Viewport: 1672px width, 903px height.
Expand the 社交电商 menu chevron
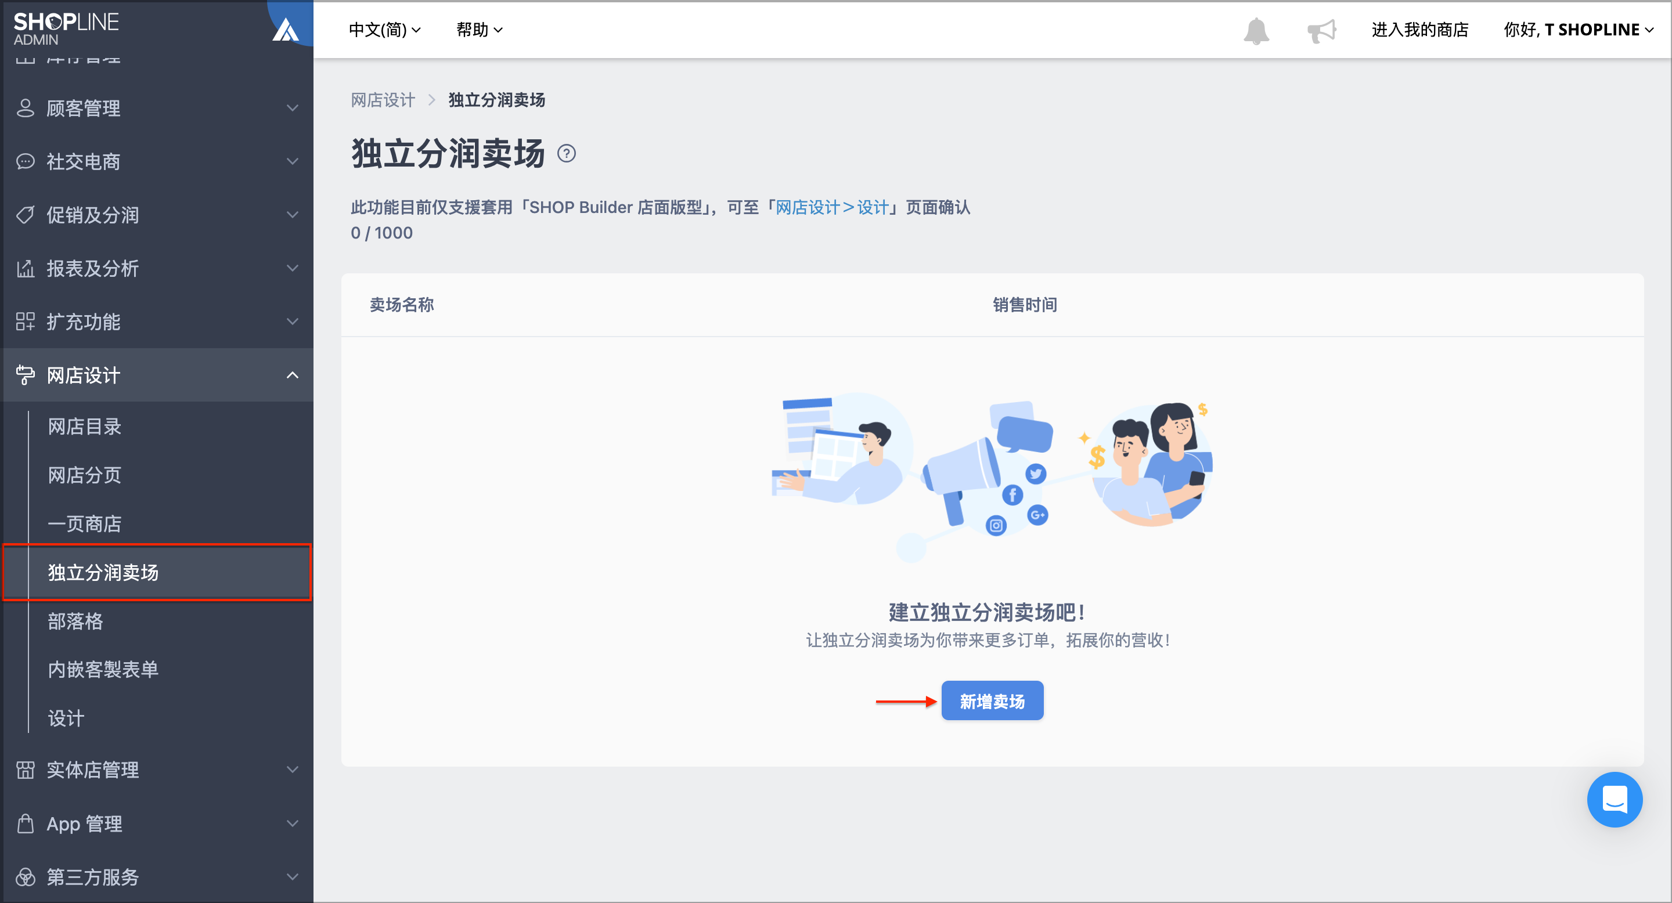coord(293,161)
